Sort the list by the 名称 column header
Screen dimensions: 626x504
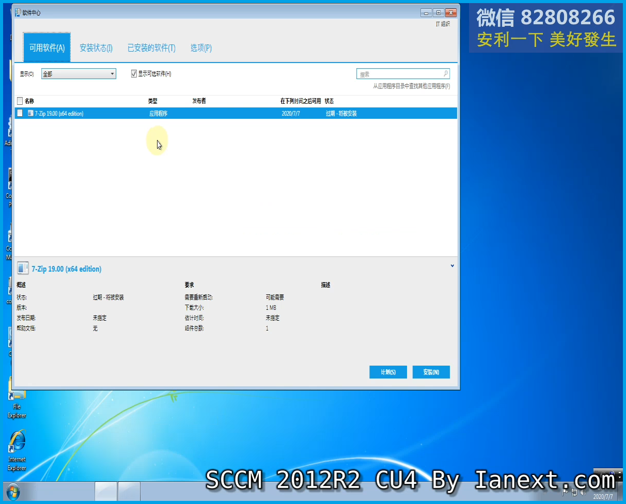(29, 101)
